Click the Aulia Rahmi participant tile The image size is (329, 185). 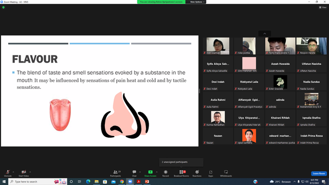coord(218,100)
